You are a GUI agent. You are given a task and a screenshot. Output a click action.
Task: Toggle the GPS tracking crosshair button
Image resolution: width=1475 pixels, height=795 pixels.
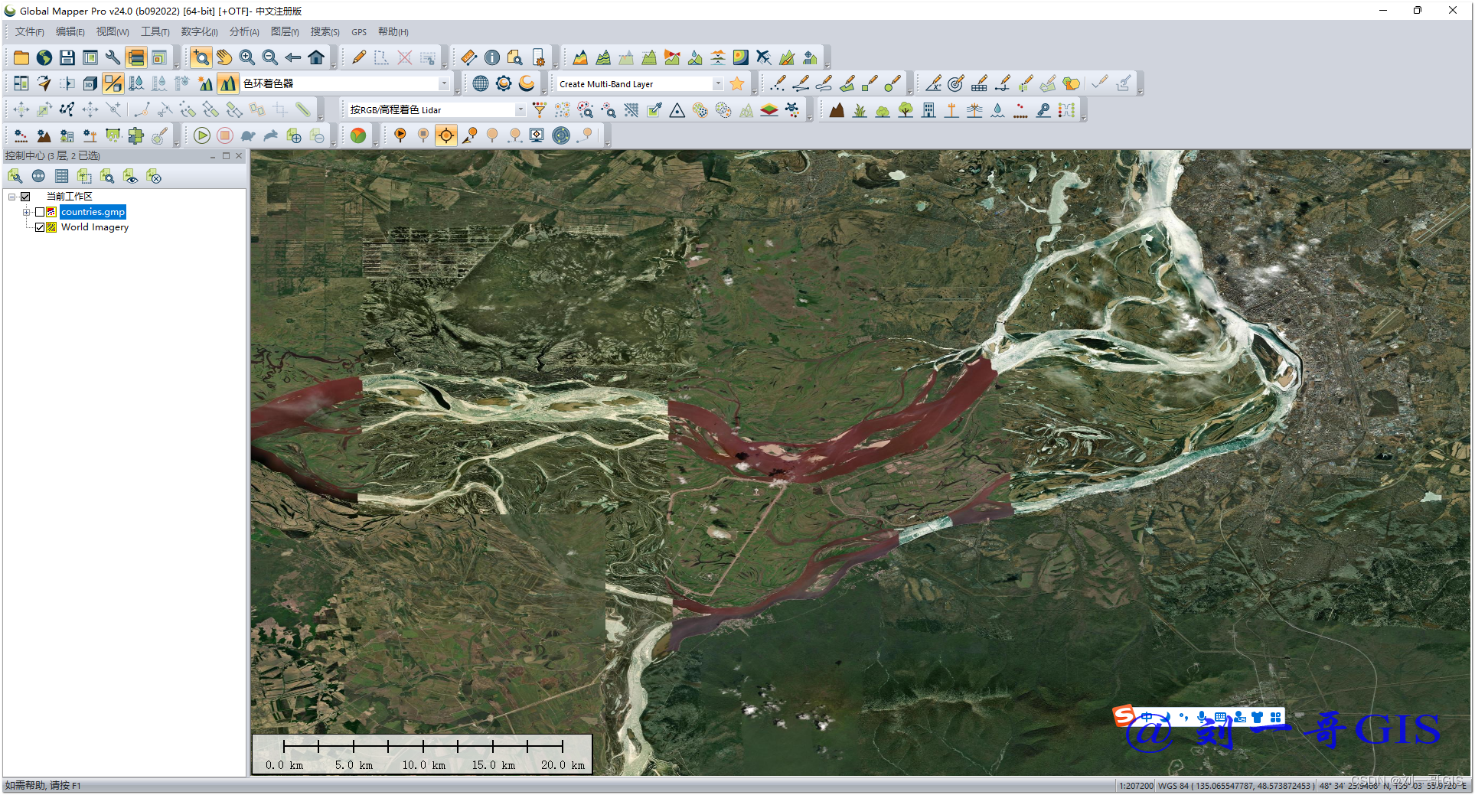(x=445, y=135)
